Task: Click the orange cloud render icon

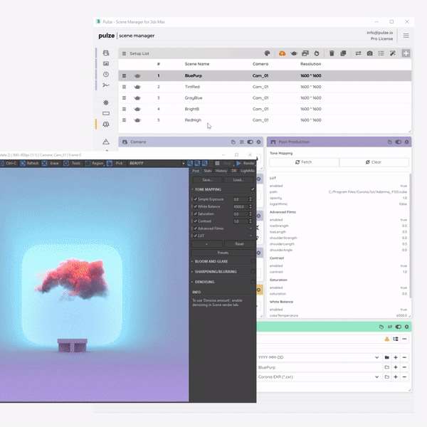Action: 282,53
